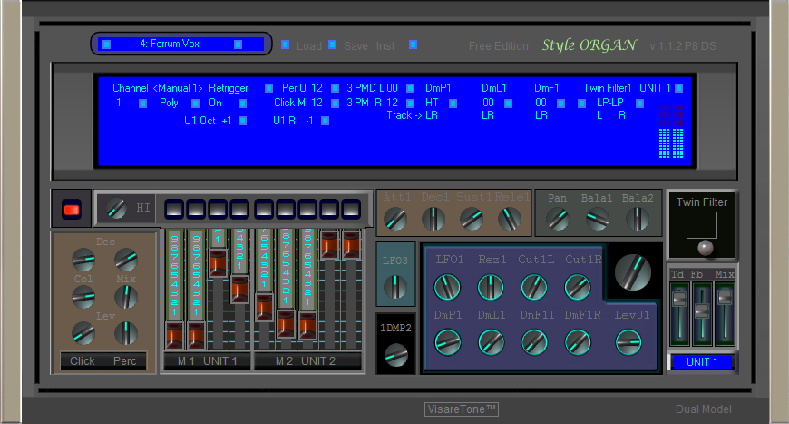Click the Click M 12 square

[x=336, y=104]
